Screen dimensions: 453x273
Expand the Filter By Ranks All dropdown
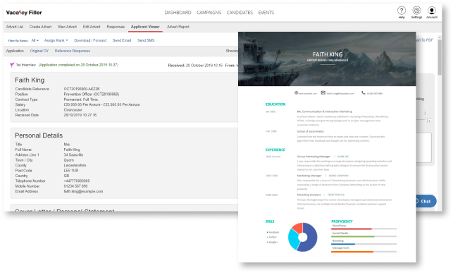click(35, 40)
